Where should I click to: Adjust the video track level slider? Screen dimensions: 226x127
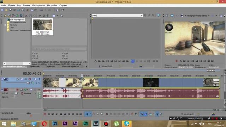point(28,83)
